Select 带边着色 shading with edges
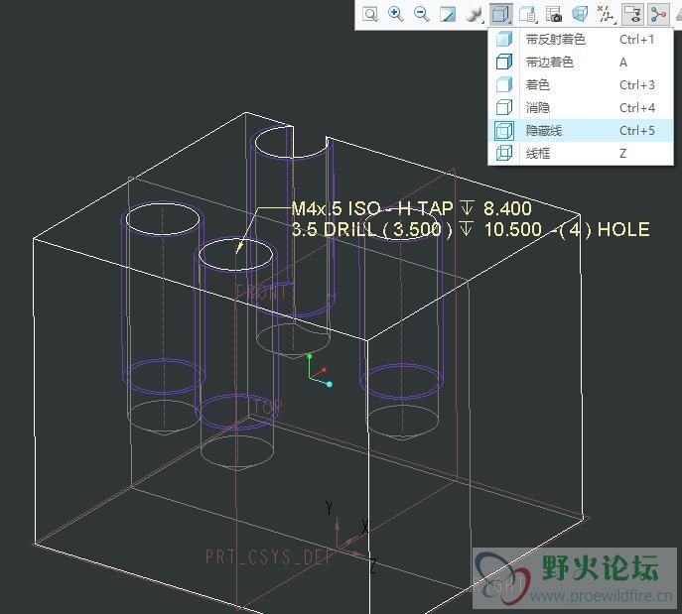The height and width of the screenshot is (614, 682). [581, 62]
